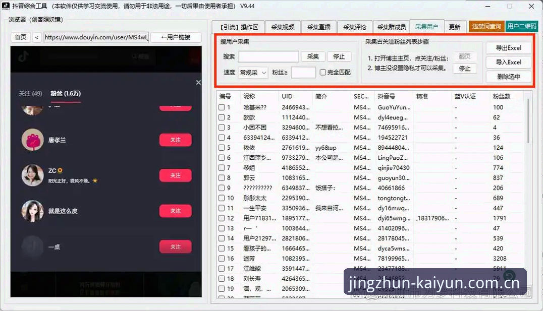Click the 精准 column header

pyautogui.click(x=432, y=96)
